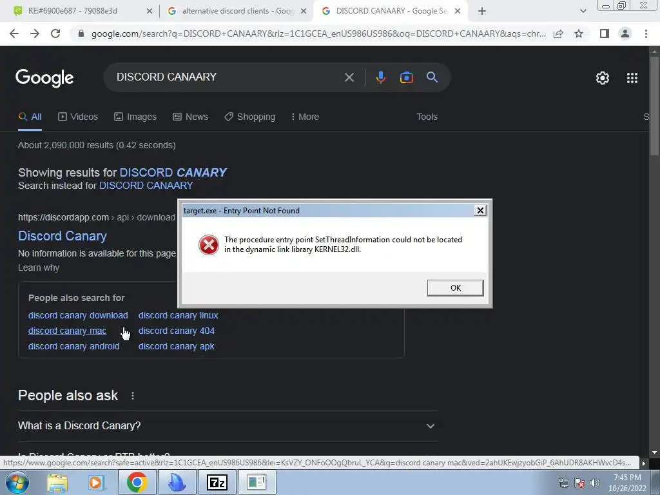Open the tab search dropdown arrow

click(583, 12)
